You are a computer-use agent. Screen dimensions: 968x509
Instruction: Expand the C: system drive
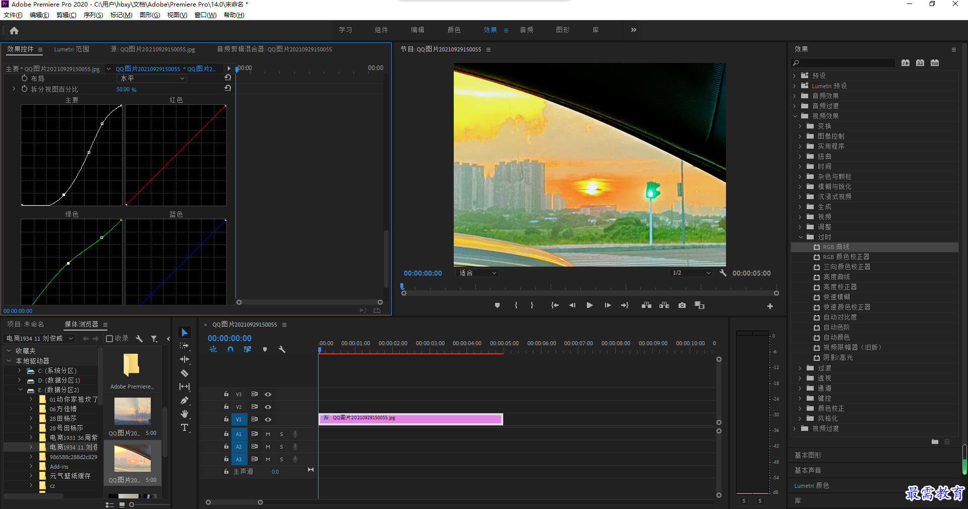pyautogui.click(x=20, y=370)
